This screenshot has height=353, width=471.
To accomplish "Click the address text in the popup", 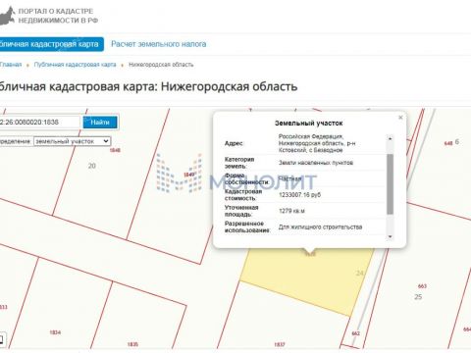I will click(x=317, y=143).
